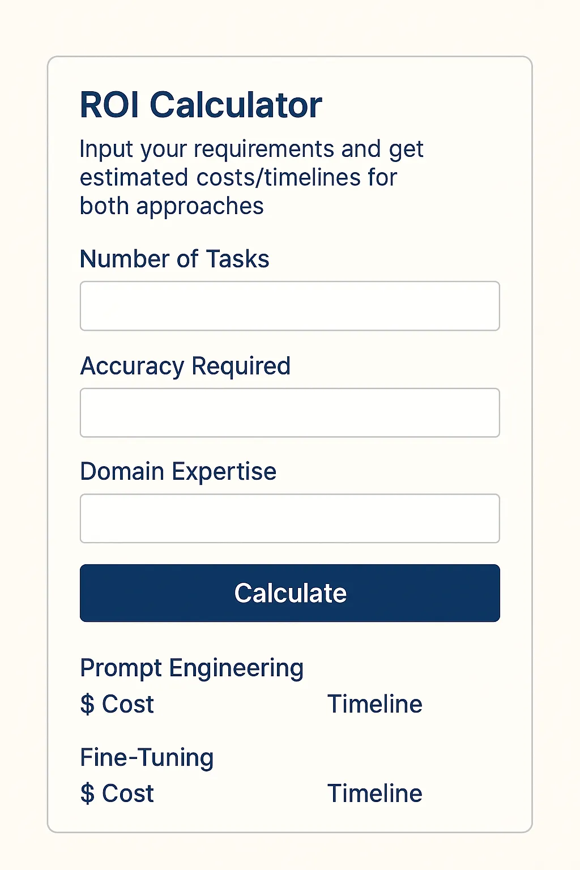Click the 'Cost' text under Prompt Engineering
Image resolution: width=580 pixels, height=870 pixels.
(x=128, y=705)
